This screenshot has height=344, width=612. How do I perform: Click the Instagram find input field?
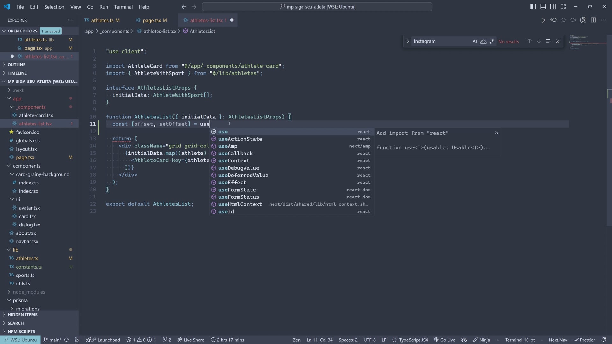440,41
